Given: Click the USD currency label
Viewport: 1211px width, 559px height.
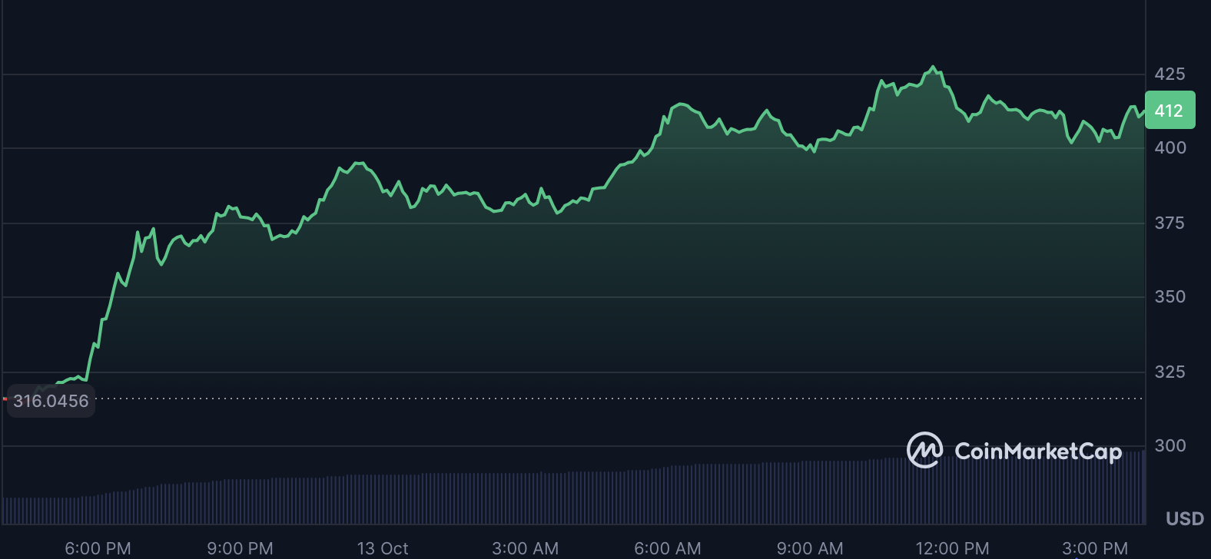Looking at the screenshot, I should point(1184,519).
